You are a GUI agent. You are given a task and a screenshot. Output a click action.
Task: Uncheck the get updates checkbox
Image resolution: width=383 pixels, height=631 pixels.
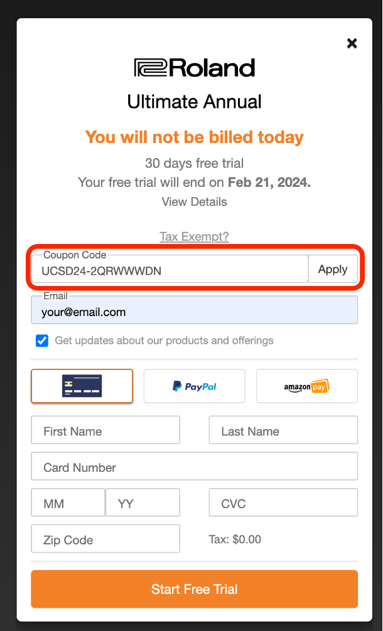coord(42,341)
